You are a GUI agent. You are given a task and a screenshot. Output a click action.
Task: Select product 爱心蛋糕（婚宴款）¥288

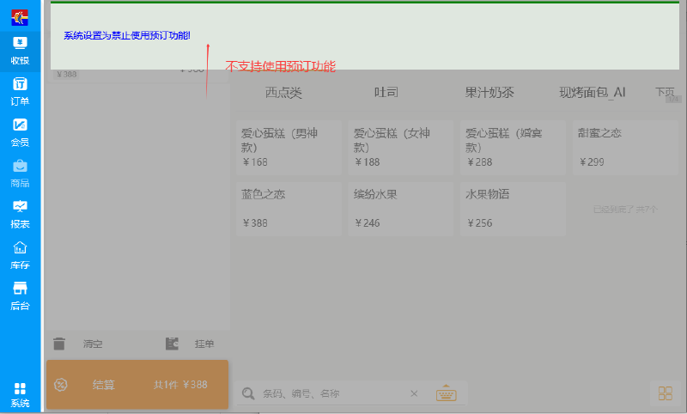point(513,148)
